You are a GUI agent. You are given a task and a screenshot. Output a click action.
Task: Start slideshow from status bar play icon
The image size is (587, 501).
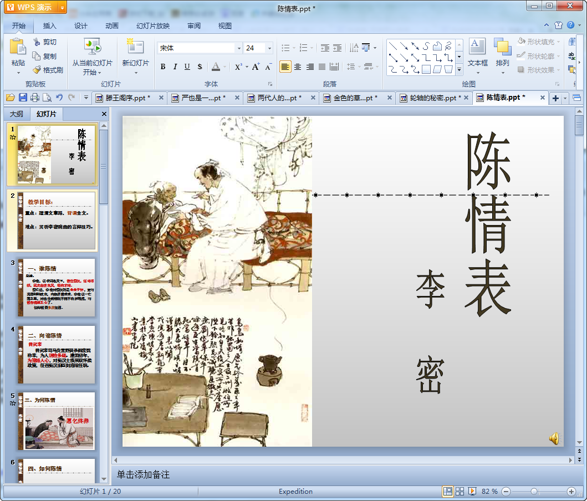tap(472, 492)
